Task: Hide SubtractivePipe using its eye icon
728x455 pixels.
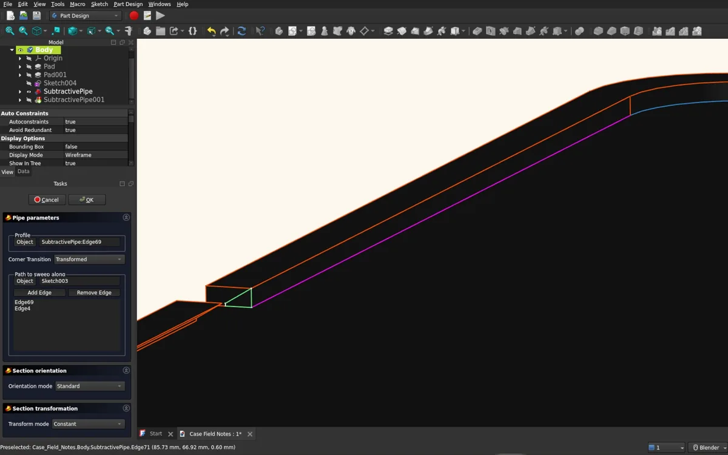Action: click(x=29, y=92)
